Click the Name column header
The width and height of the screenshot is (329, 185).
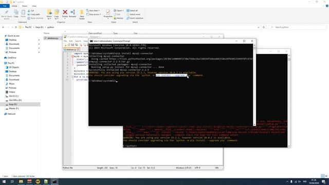(x=47, y=33)
